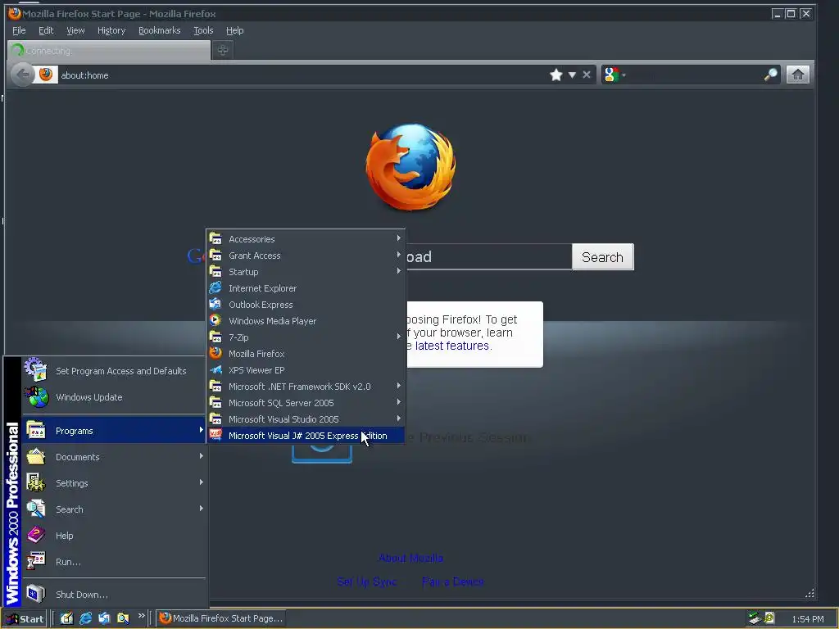Click the Firefox home button
The height and width of the screenshot is (629, 839).
(798, 75)
